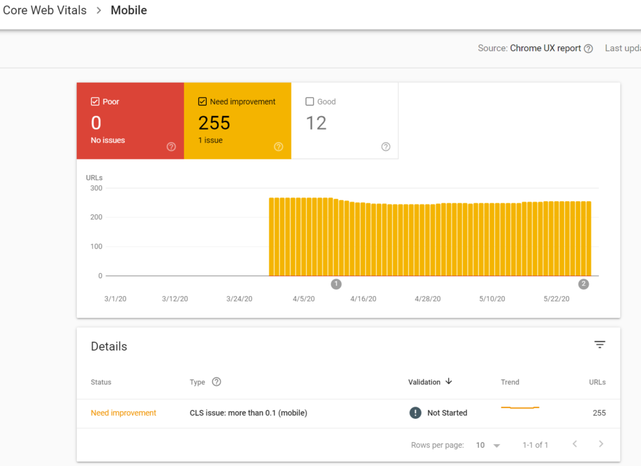Select the Mobile breadcrumb item

pos(128,10)
